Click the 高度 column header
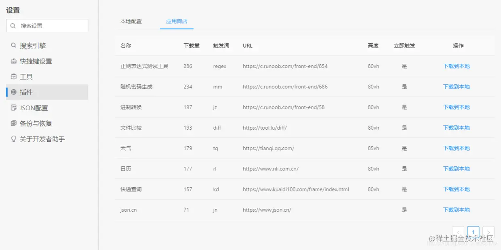The image size is (501, 250). click(x=373, y=46)
